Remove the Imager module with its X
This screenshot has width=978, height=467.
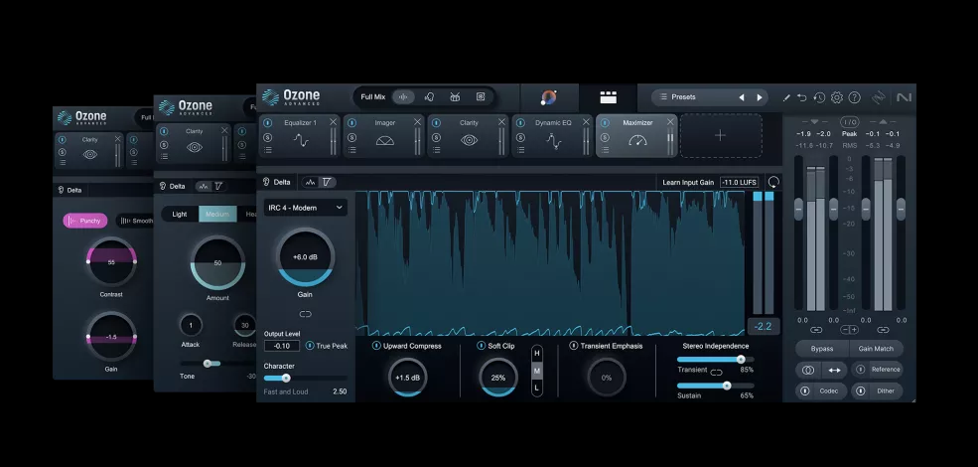[417, 122]
